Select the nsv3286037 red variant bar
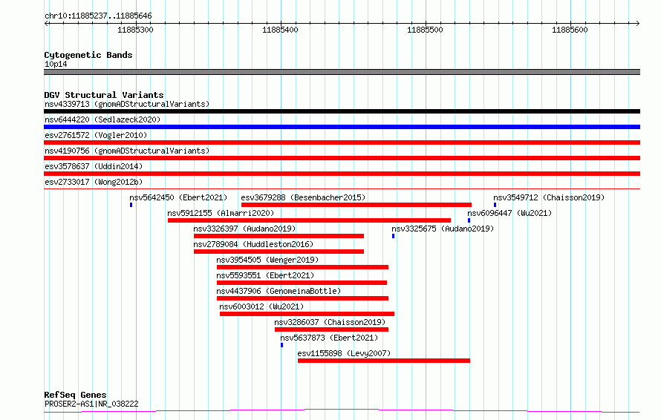661x420 pixels. pyautogui.click(x=331, y=329)
